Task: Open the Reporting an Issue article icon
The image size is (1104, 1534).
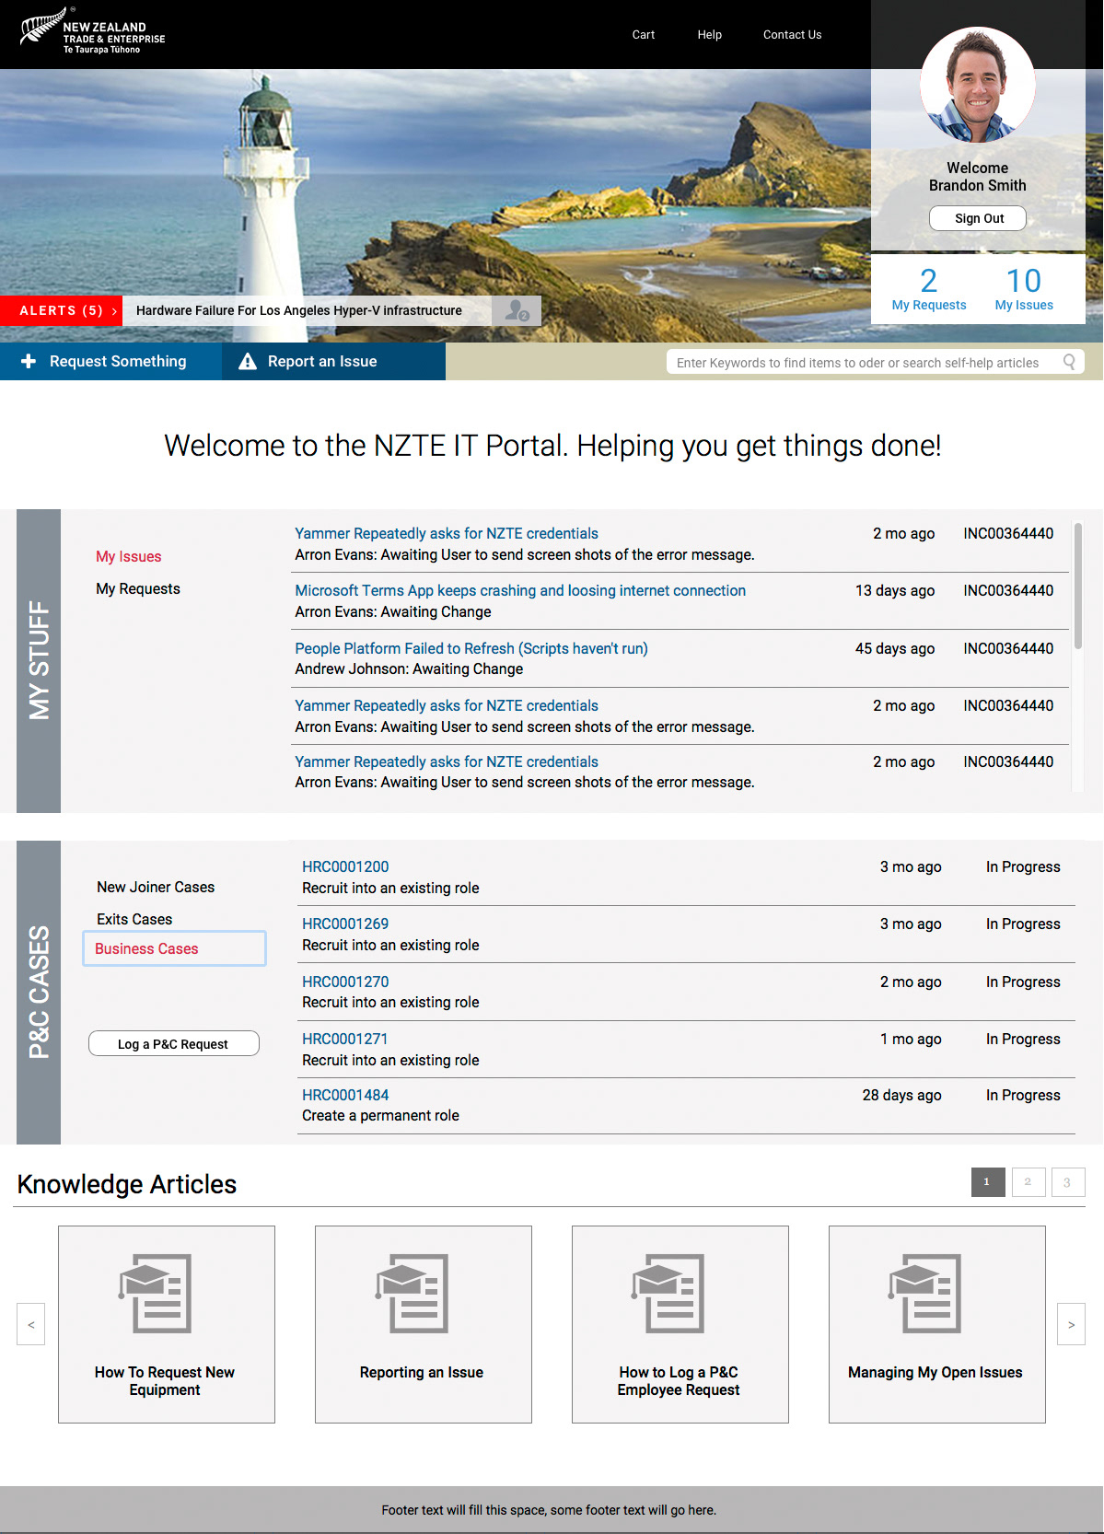Action: pyautogui.click(x=422, y=1293)
